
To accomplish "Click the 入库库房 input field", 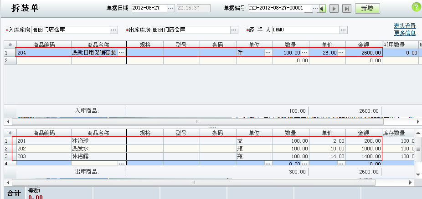I will tap(71, 30).
